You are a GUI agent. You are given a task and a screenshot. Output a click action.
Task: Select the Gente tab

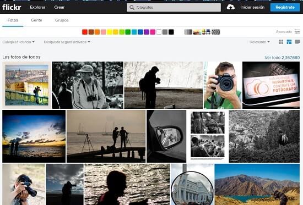[x=36, y=20]
